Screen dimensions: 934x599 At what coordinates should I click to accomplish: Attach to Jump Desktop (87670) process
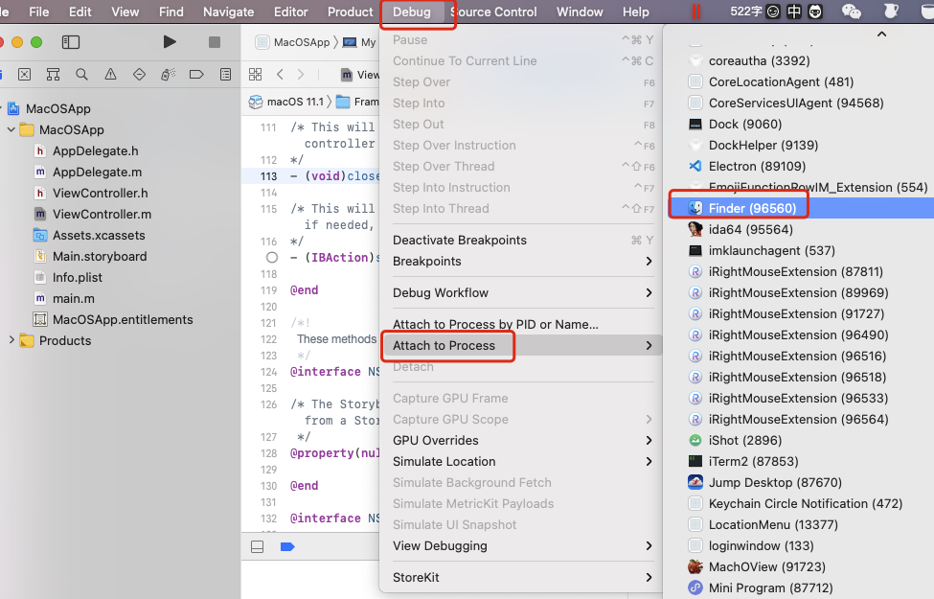coord(801,483)
